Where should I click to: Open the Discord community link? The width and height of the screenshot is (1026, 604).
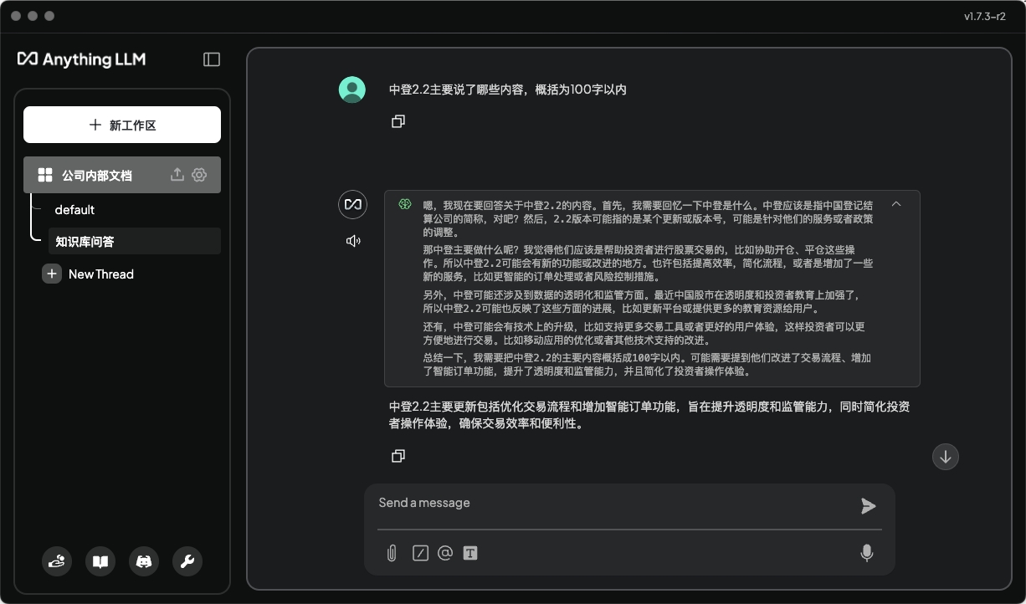click(x=144, y=561)
